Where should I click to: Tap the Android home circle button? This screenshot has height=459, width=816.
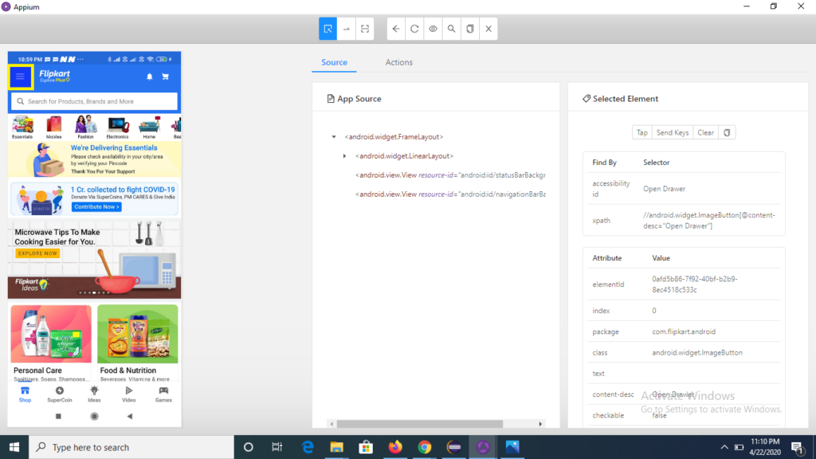click(x=94, y=416)
